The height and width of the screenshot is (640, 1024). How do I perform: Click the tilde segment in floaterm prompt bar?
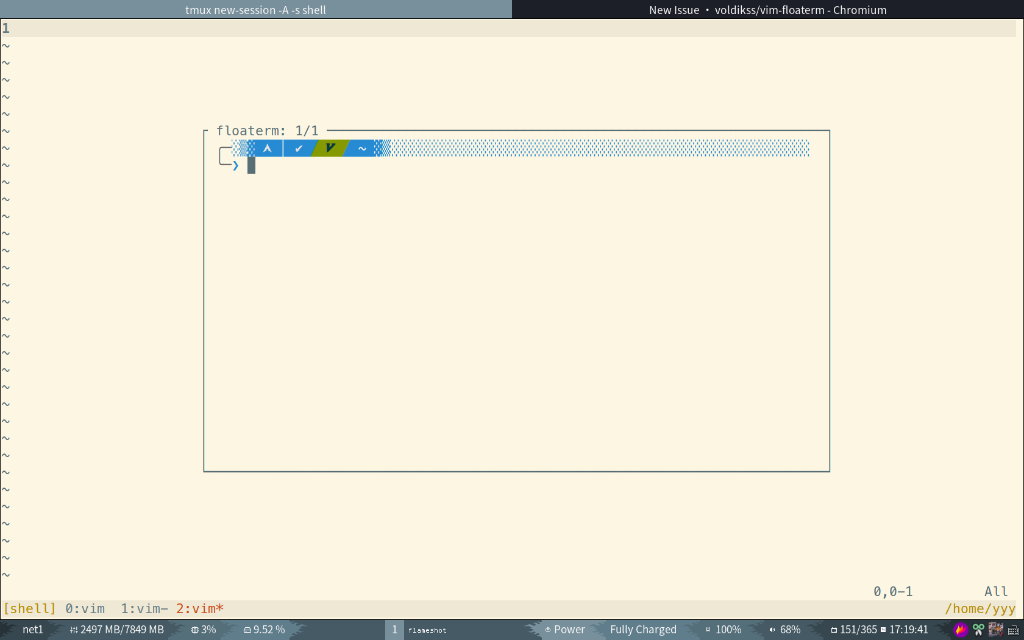(x=361, y=148)
